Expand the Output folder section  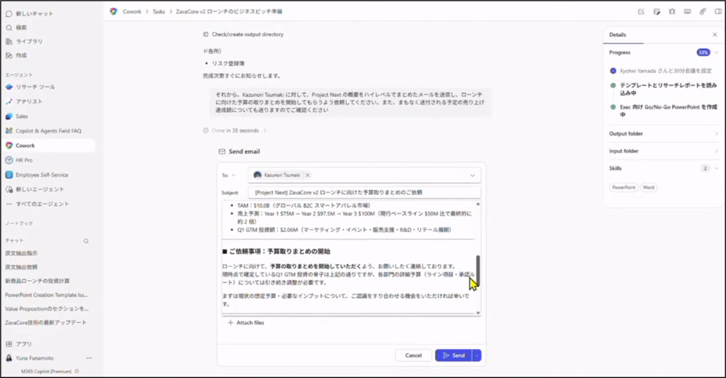pos(716,133)
